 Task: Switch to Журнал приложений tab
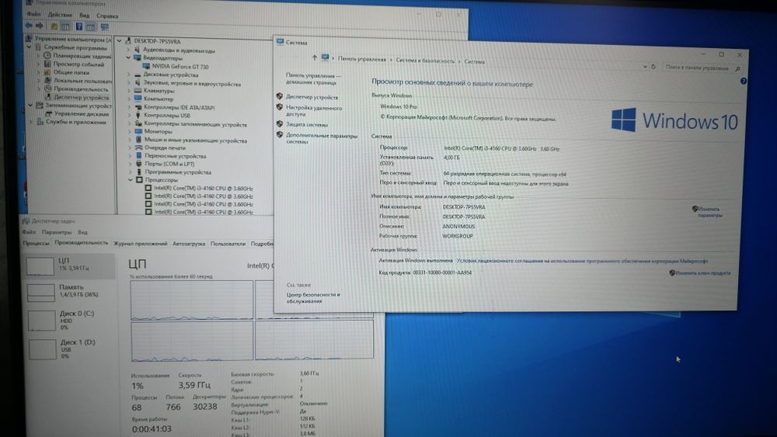pos(140,244)
